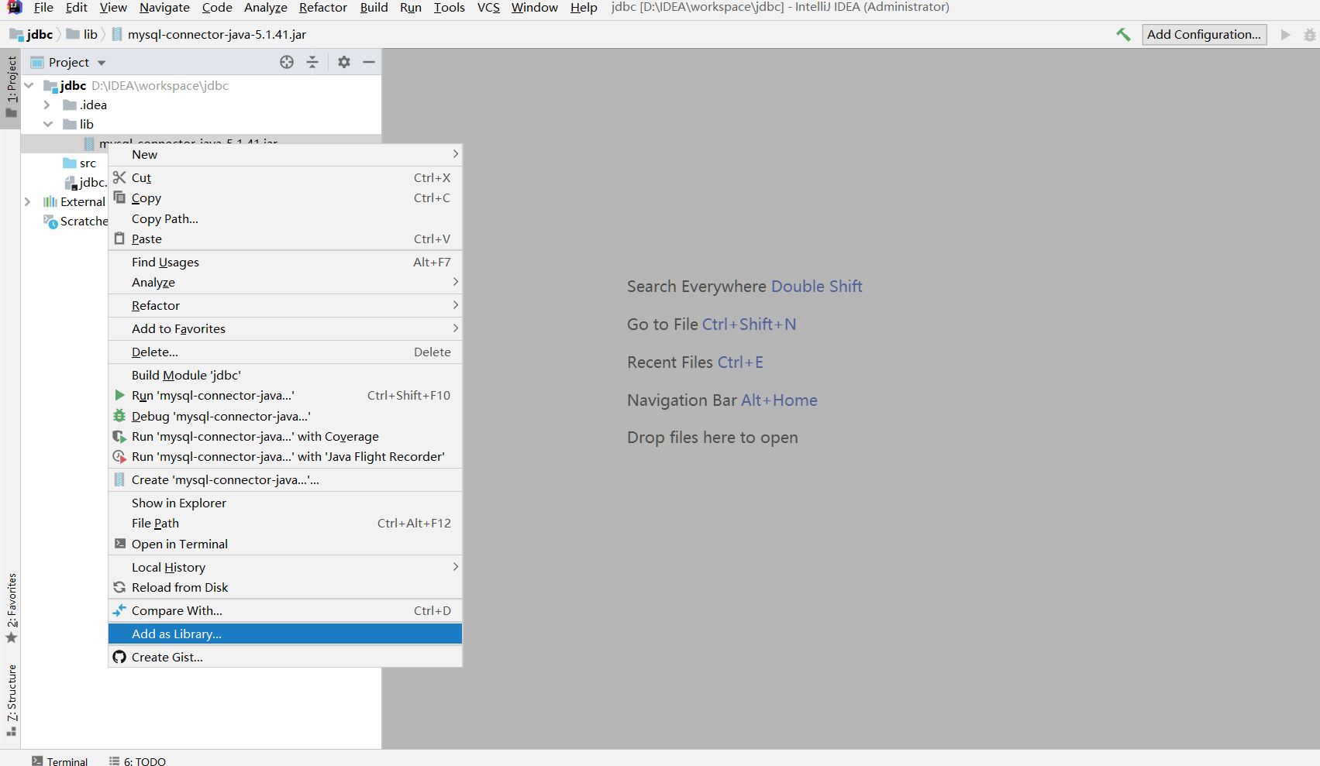Click Add Configuration... button

(1205, 35)
